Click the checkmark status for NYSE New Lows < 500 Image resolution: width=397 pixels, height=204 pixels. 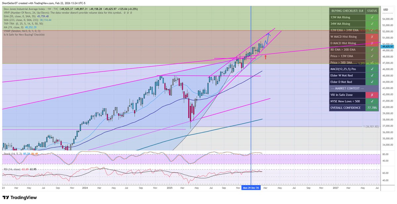coord(372,101)
